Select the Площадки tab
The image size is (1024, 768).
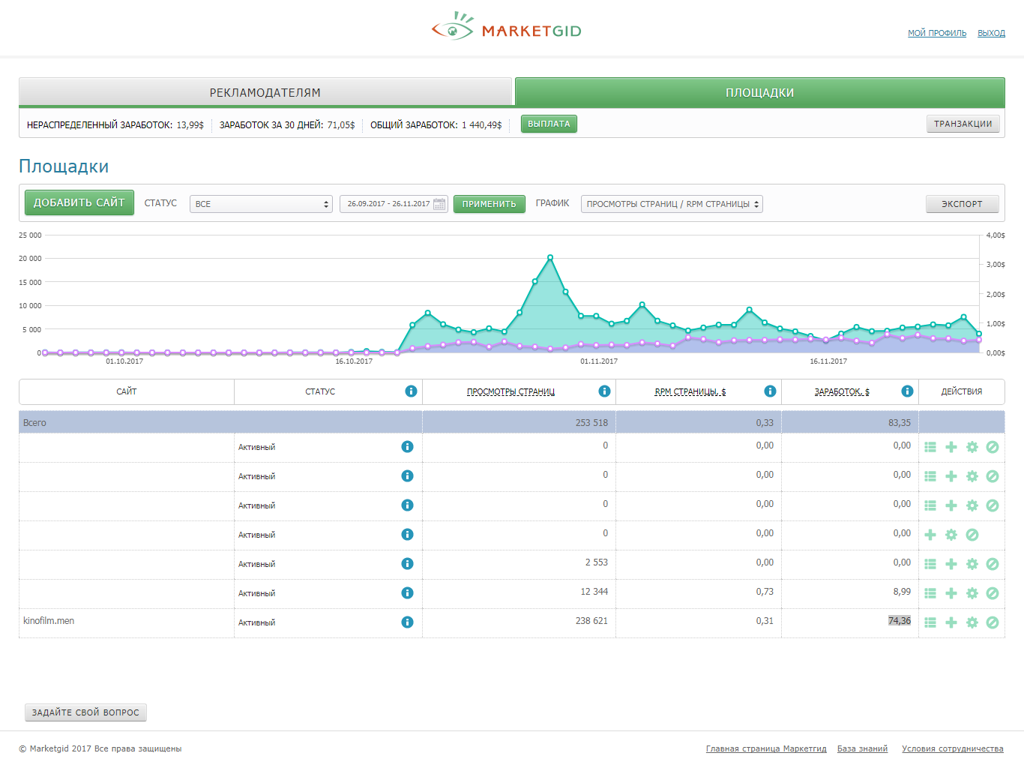coord(759,92)
